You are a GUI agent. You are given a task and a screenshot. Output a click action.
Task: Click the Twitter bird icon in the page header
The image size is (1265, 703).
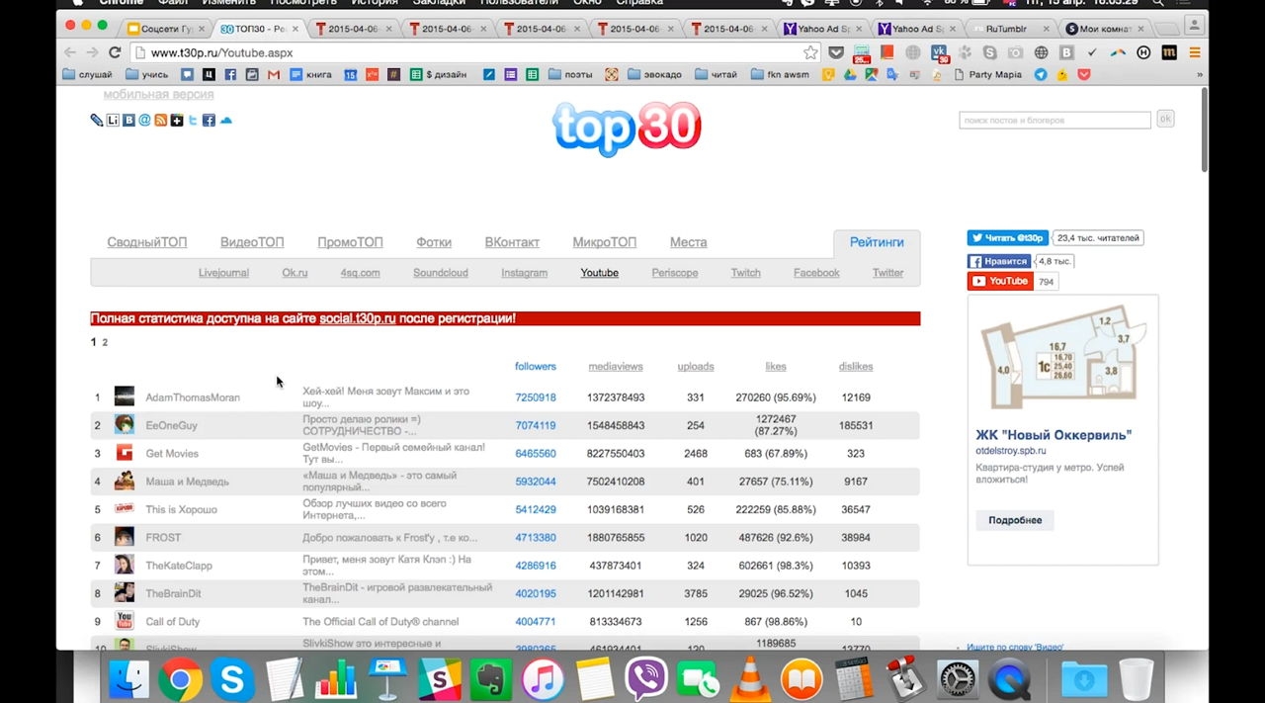(x=193, y=121)
